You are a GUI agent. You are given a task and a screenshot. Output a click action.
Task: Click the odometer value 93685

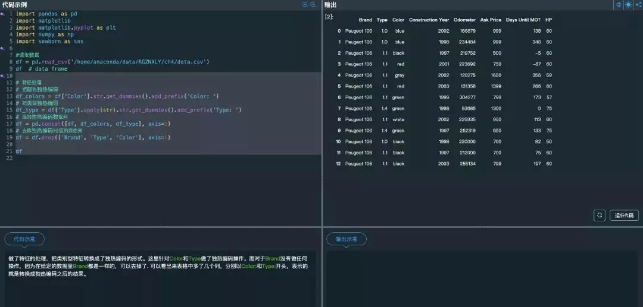pyautogui.click(x=469, y=108)
